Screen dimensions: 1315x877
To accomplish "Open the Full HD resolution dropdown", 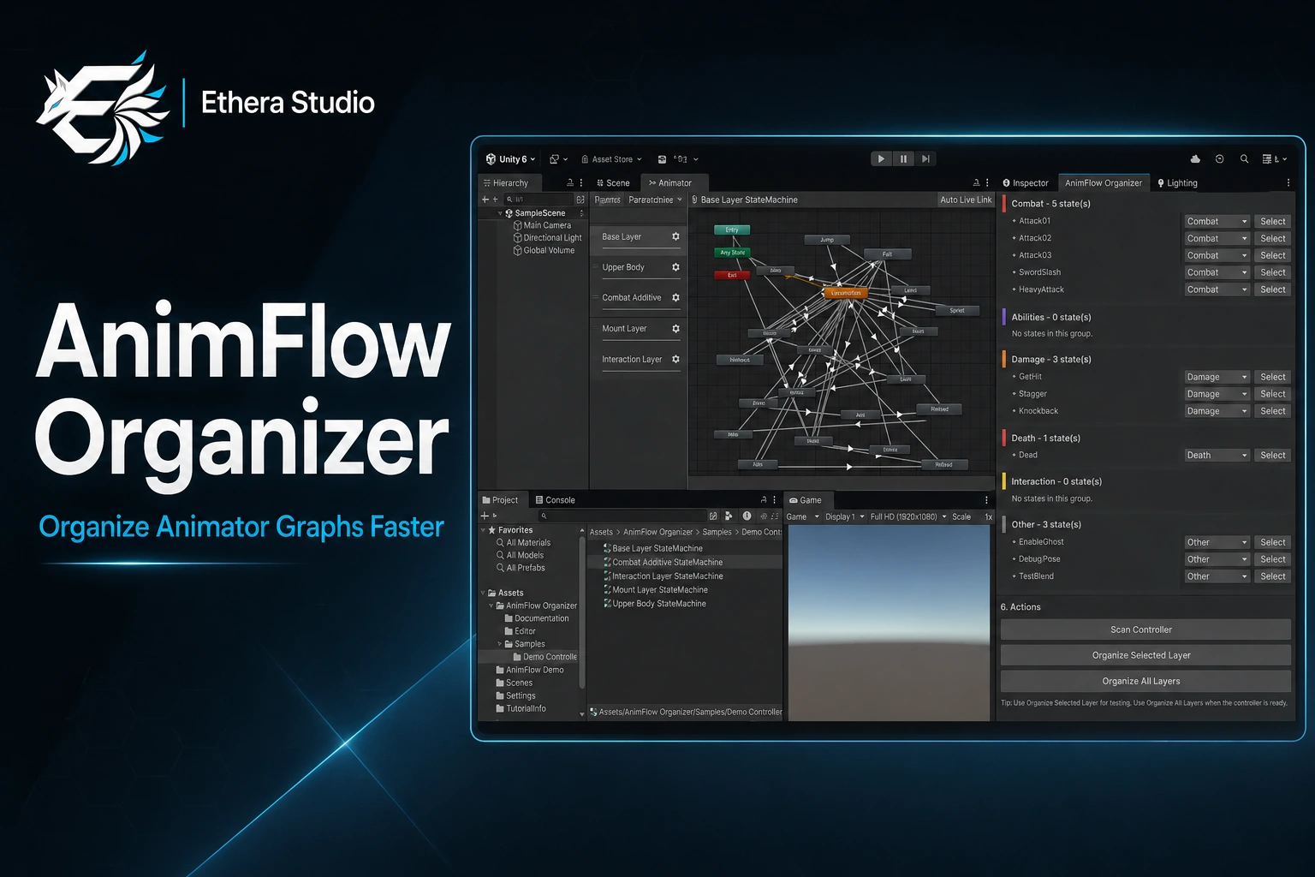I will point(908,516).
